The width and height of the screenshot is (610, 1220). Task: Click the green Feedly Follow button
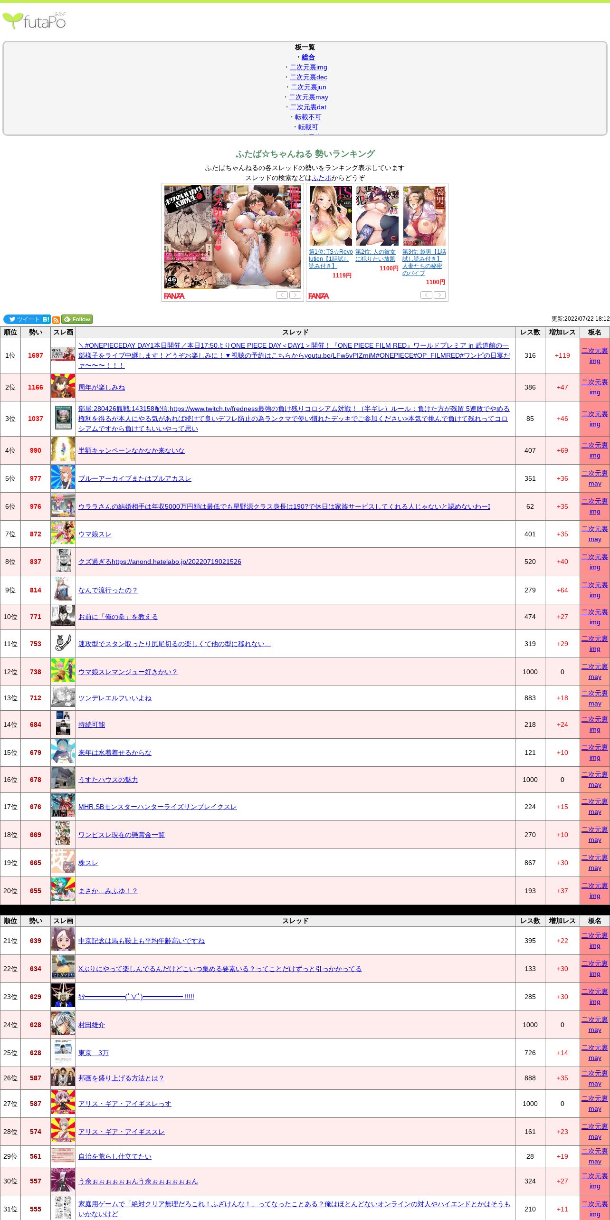click(x=77, y=319)
